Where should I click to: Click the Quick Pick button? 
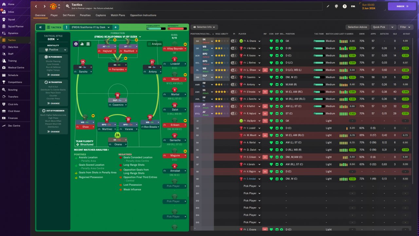point(379,27)
